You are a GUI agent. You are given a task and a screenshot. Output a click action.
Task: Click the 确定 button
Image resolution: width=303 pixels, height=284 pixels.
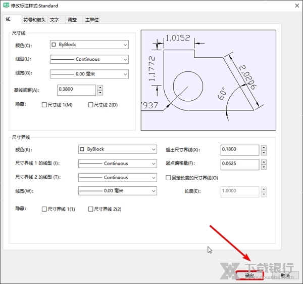click(249, 275)
